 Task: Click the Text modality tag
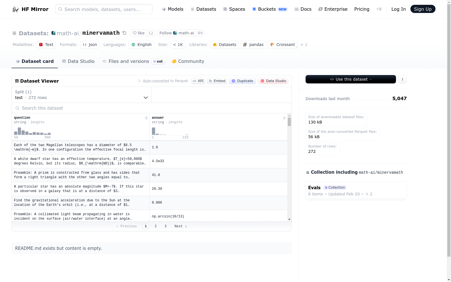pos(46,45)
